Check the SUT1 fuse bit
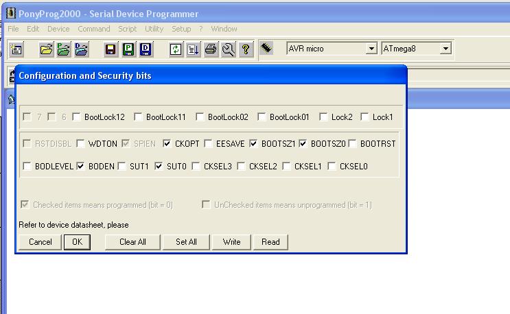The height and width of the screenshot is (314, 510). 121,166
